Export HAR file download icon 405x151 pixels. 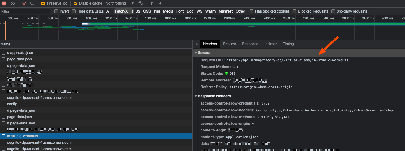[160, 3]
